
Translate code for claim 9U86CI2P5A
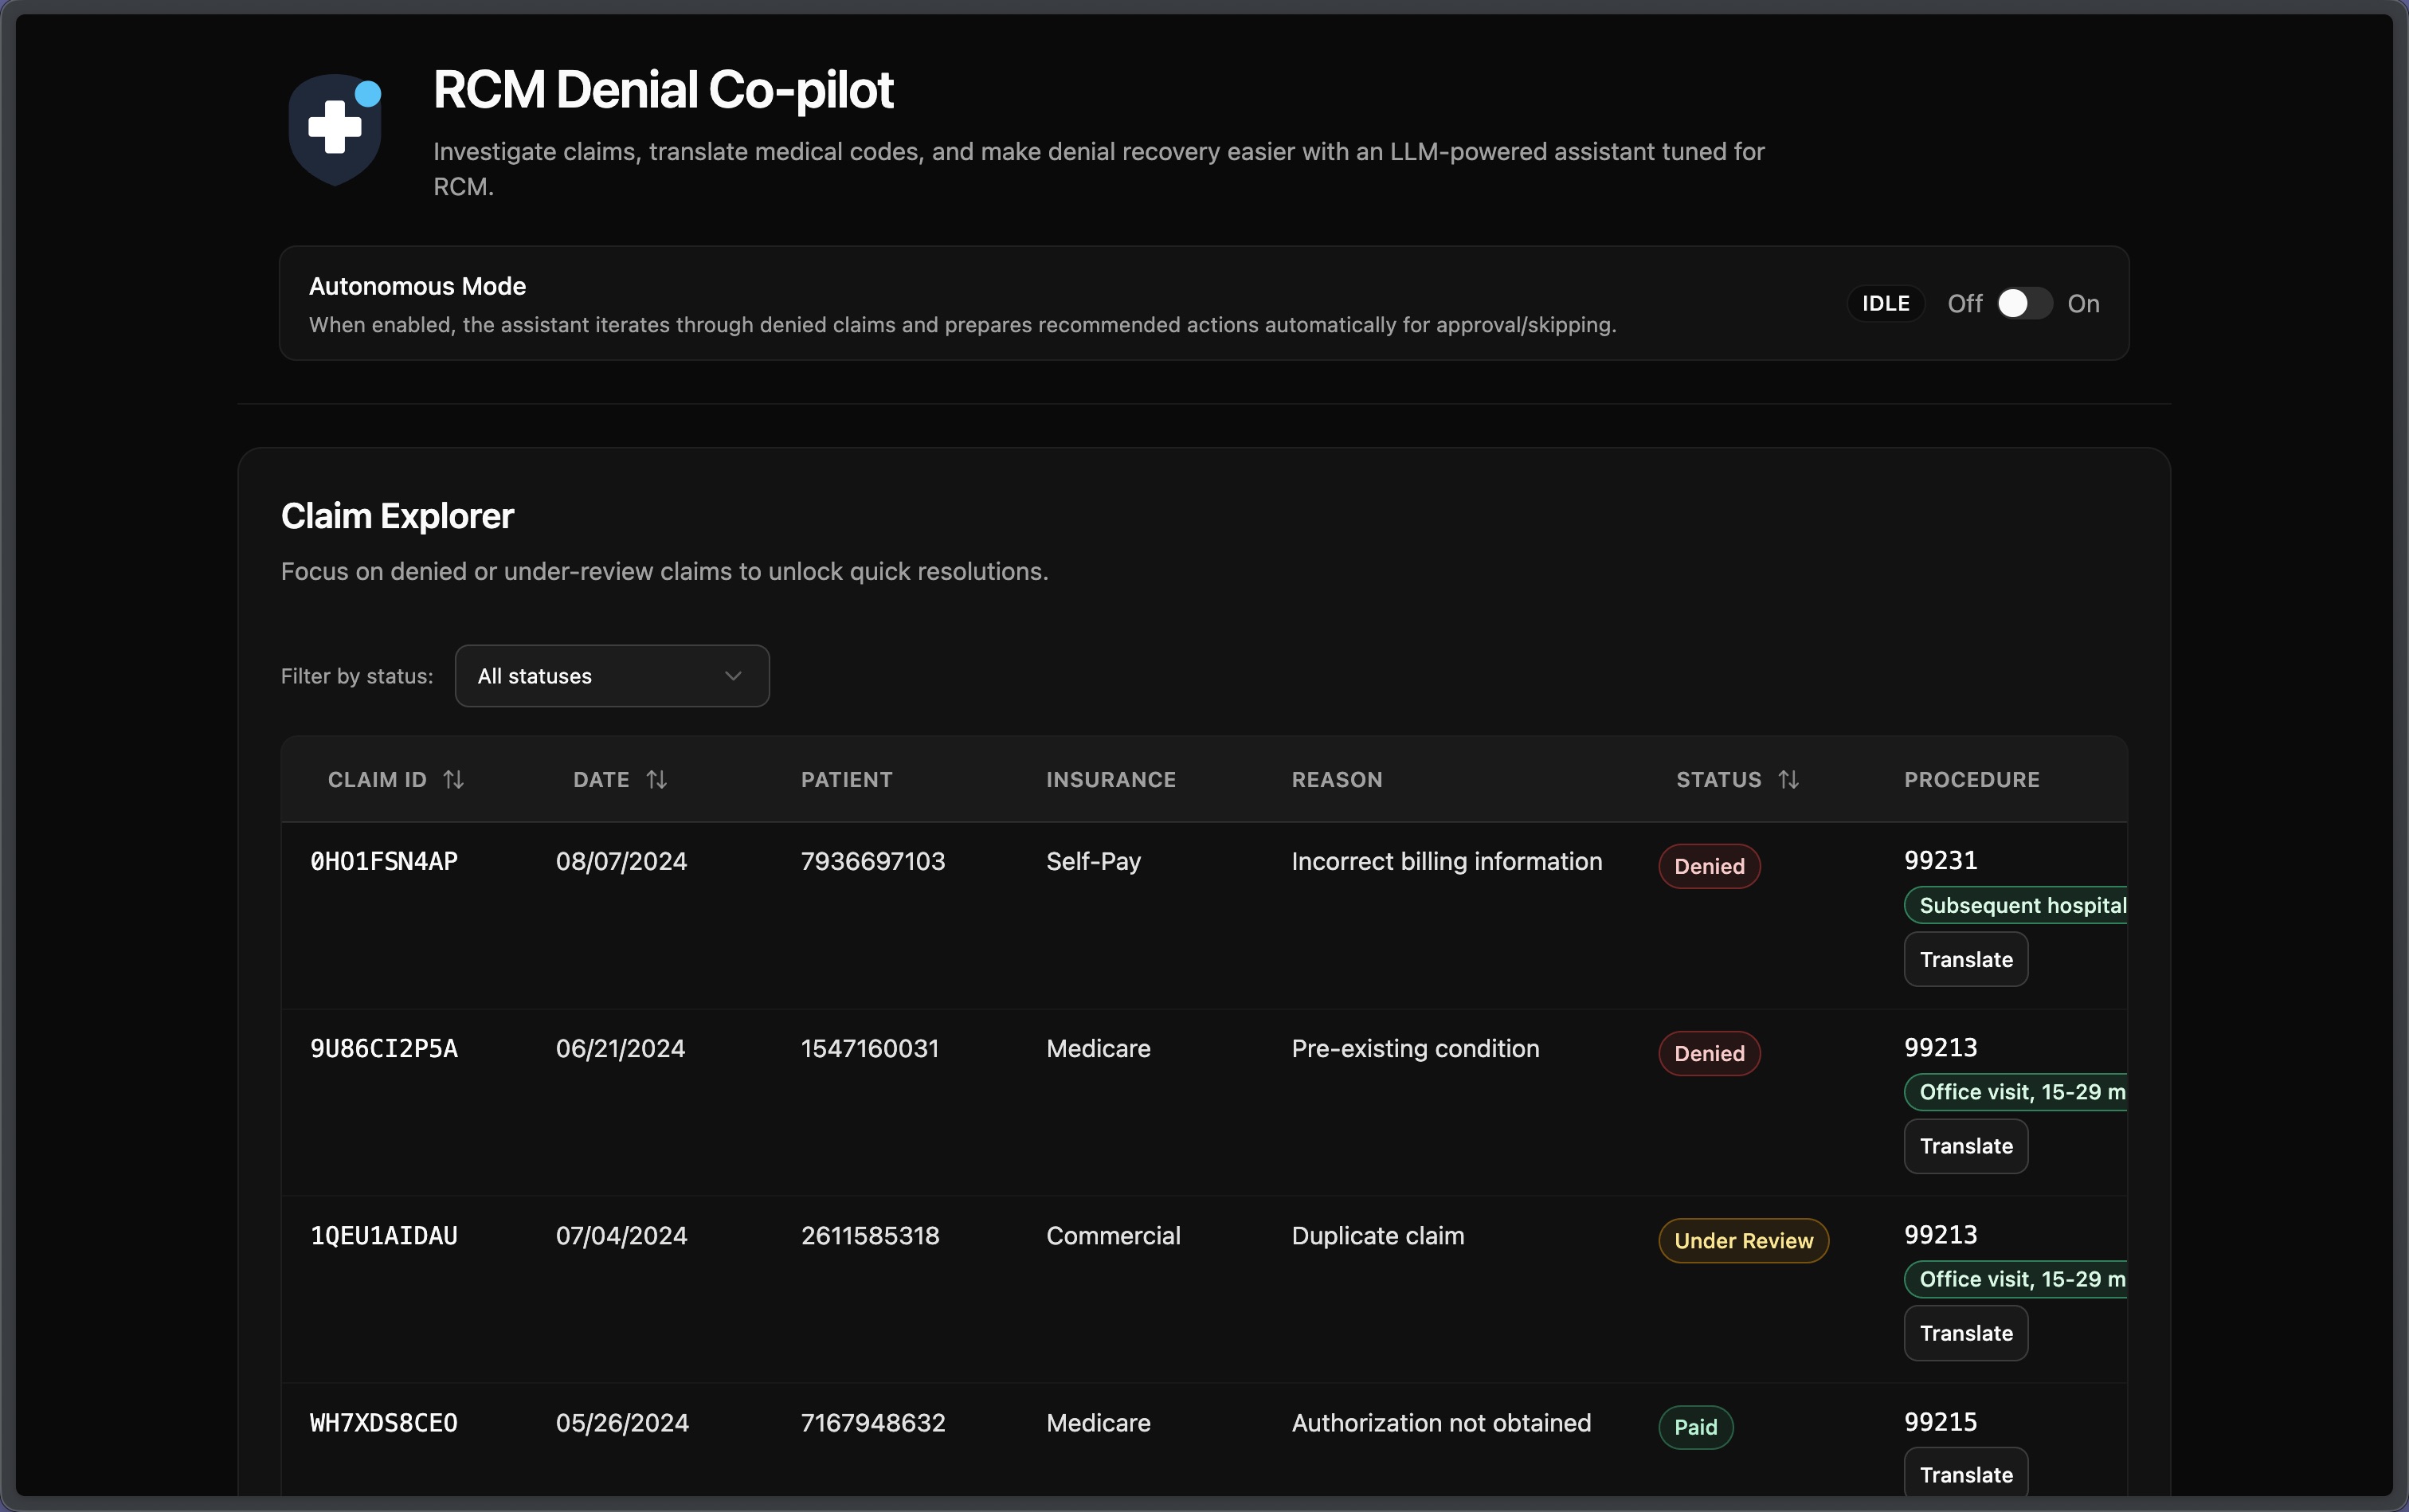[1965, 1146]
